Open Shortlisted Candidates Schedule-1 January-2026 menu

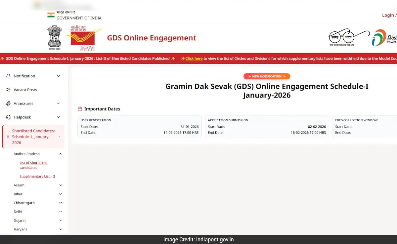tap(33, 137)
